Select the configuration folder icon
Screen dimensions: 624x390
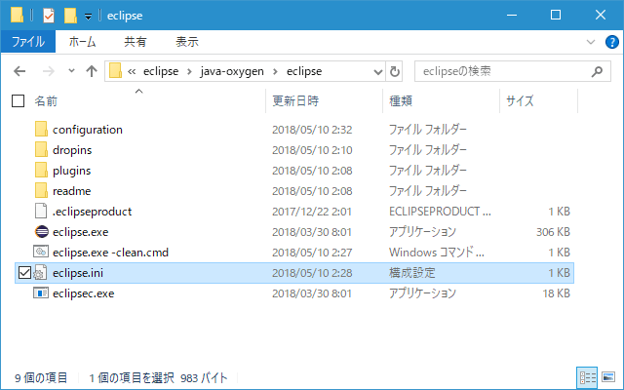pos(41,130)
